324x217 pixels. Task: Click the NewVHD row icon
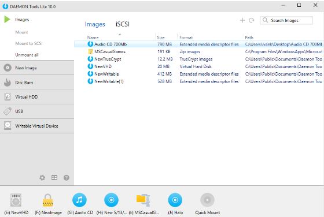click(90, 66)
